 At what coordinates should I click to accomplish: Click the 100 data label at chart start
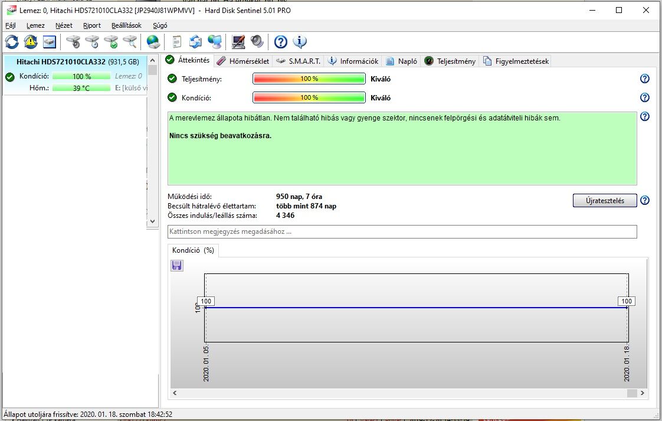pyautogui.click(x=206, y=301)
